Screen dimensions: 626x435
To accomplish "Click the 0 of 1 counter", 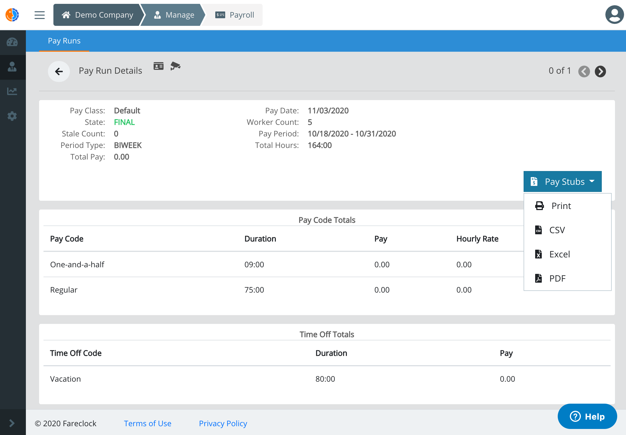I will (560, 71).
